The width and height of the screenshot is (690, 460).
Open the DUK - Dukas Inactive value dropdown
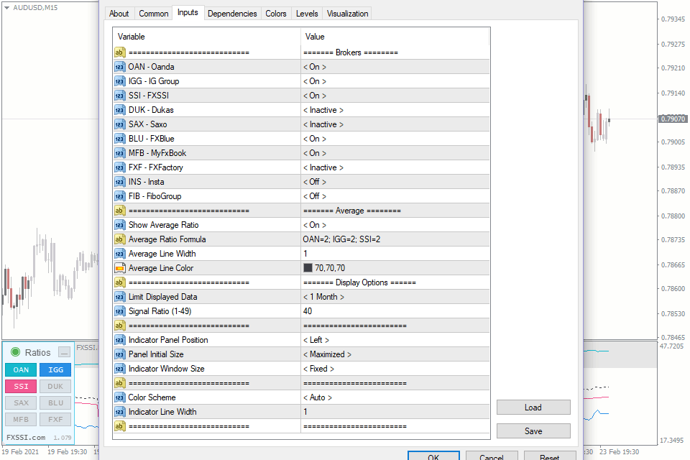click(395, 110)
